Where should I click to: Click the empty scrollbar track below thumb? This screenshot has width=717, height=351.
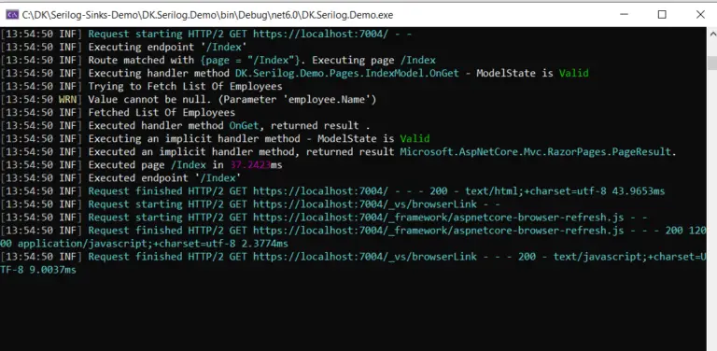tap(712, 205)
